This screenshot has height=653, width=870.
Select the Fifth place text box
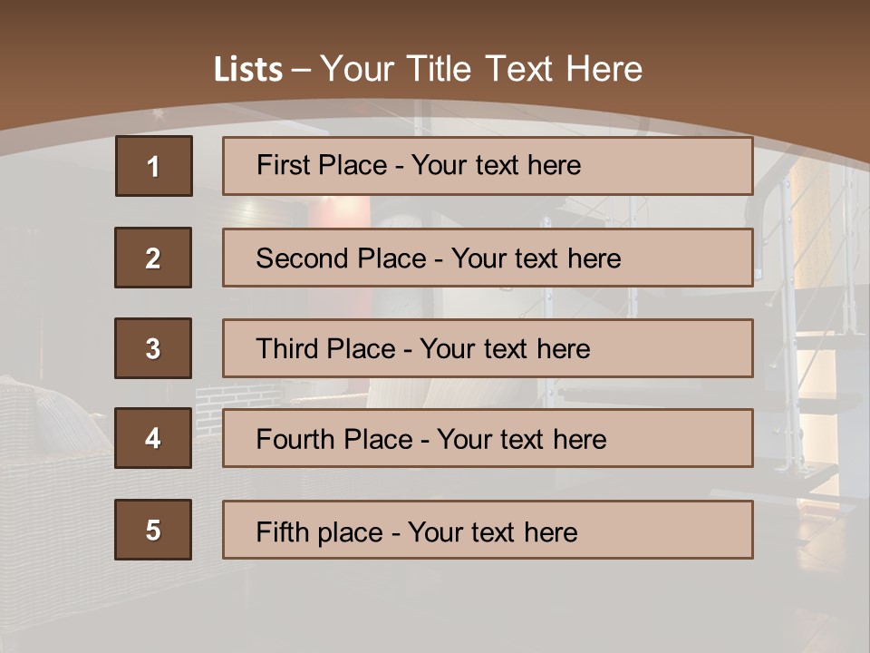pyautogui.click(x=488, y=530)
